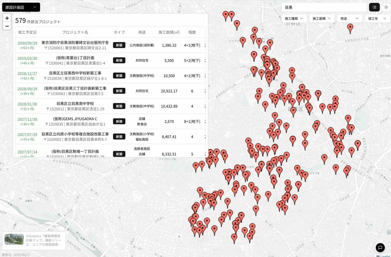Click the 公共施設(消防署) usage cell
This screenshot has height=257, width=391.
pos(142,45)
